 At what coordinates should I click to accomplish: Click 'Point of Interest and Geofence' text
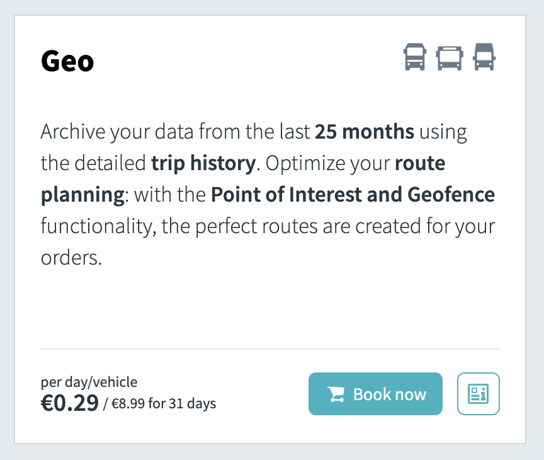(x=353, y=195)
